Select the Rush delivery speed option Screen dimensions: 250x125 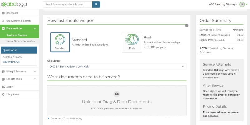(132, 42)
